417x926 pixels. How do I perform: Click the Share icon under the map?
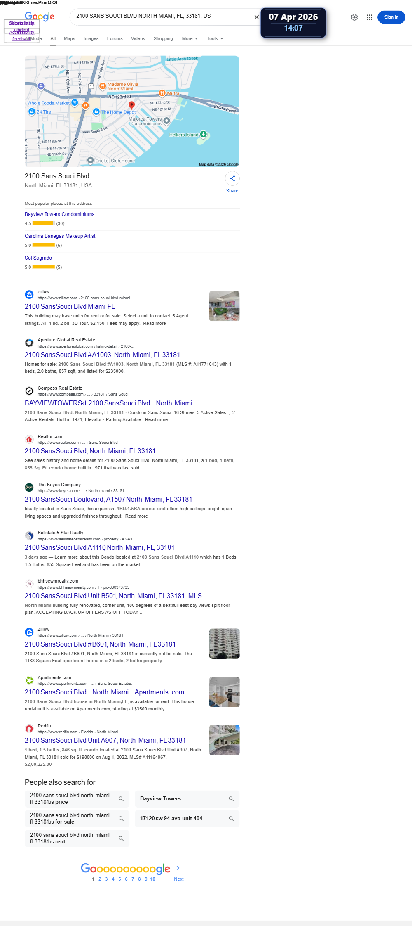pyautogui.click(x=232, y=178)
